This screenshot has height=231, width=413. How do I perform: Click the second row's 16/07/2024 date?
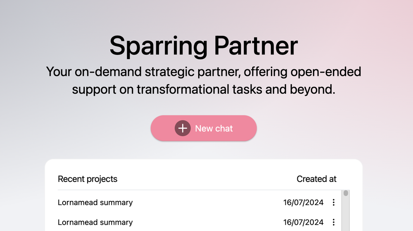pos(303,222)
